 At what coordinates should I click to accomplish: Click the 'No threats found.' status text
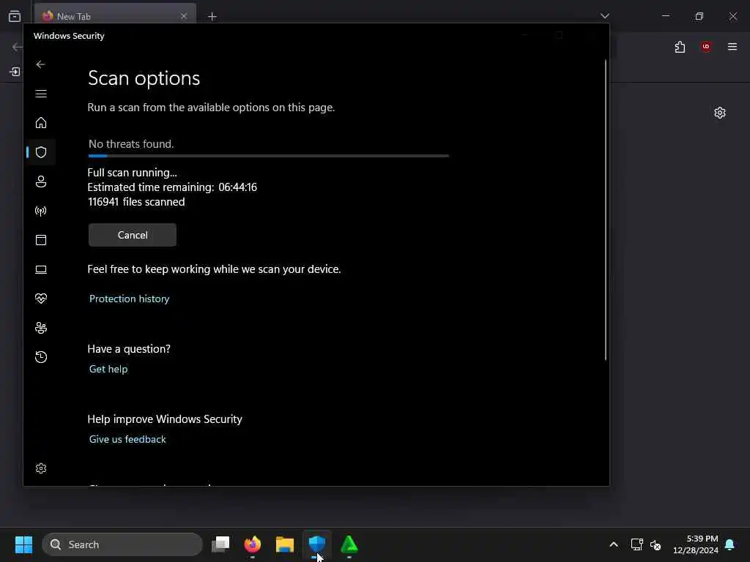131,144
